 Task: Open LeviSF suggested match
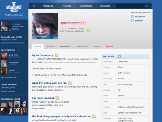tap(12, 70)
